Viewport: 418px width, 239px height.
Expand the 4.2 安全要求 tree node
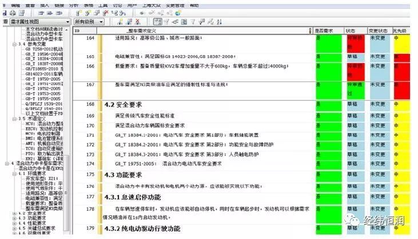[x=14, y=213]
